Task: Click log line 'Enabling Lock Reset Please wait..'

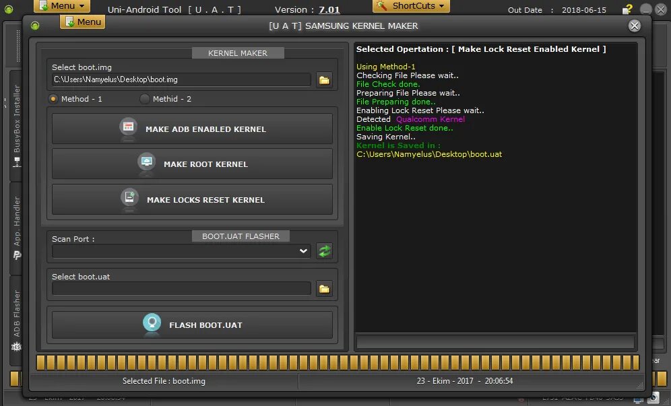Action: pos(420,110)
